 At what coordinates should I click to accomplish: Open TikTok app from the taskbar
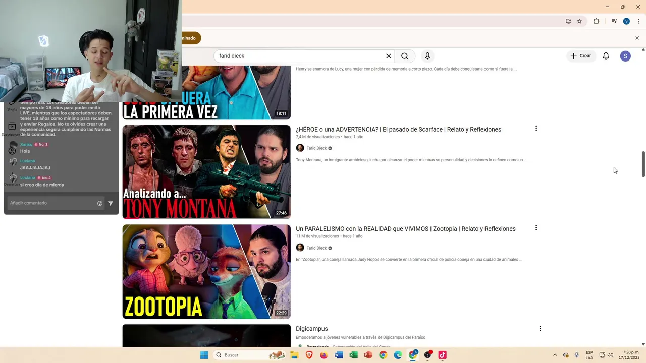tap(442, 355)
